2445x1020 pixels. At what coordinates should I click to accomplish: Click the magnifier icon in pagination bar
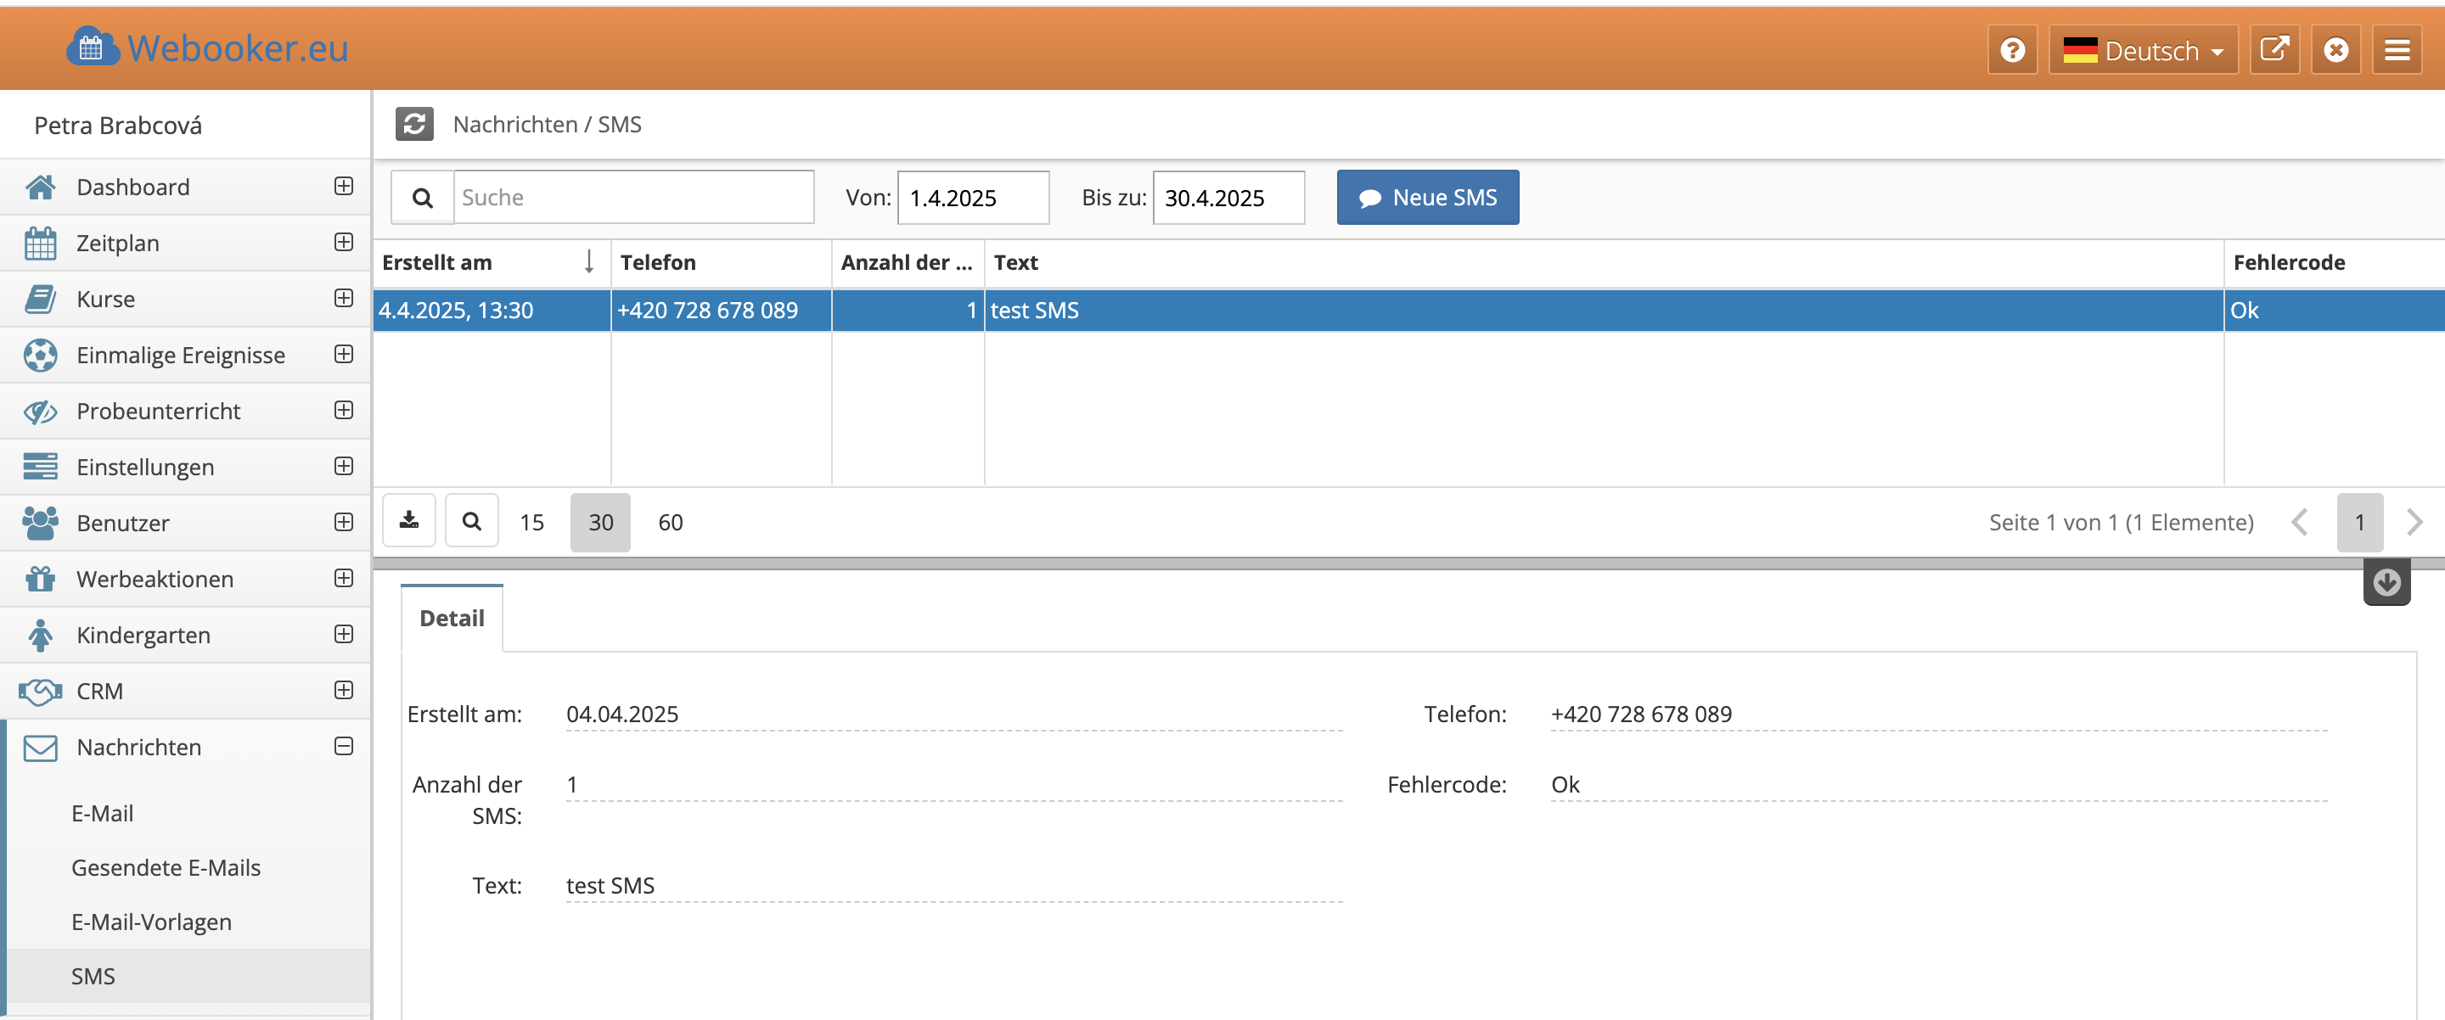pos(472,521)
